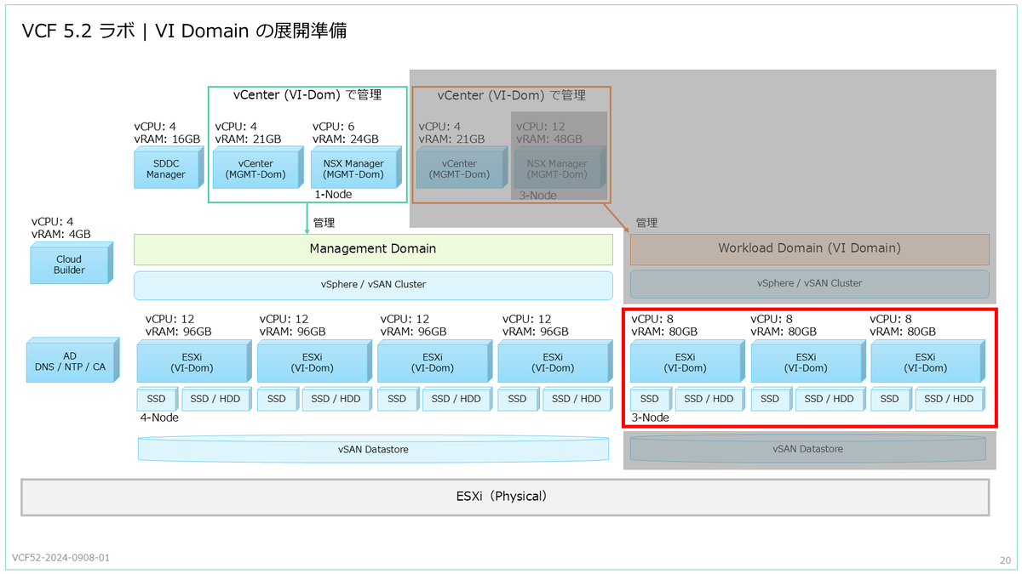Select the 'vCPU: 12 vRAM: 48GB' greyed text
The image size is (1022, 574).
[549, 133]
